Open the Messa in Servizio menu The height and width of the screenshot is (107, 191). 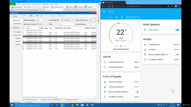tap(37, 4)
